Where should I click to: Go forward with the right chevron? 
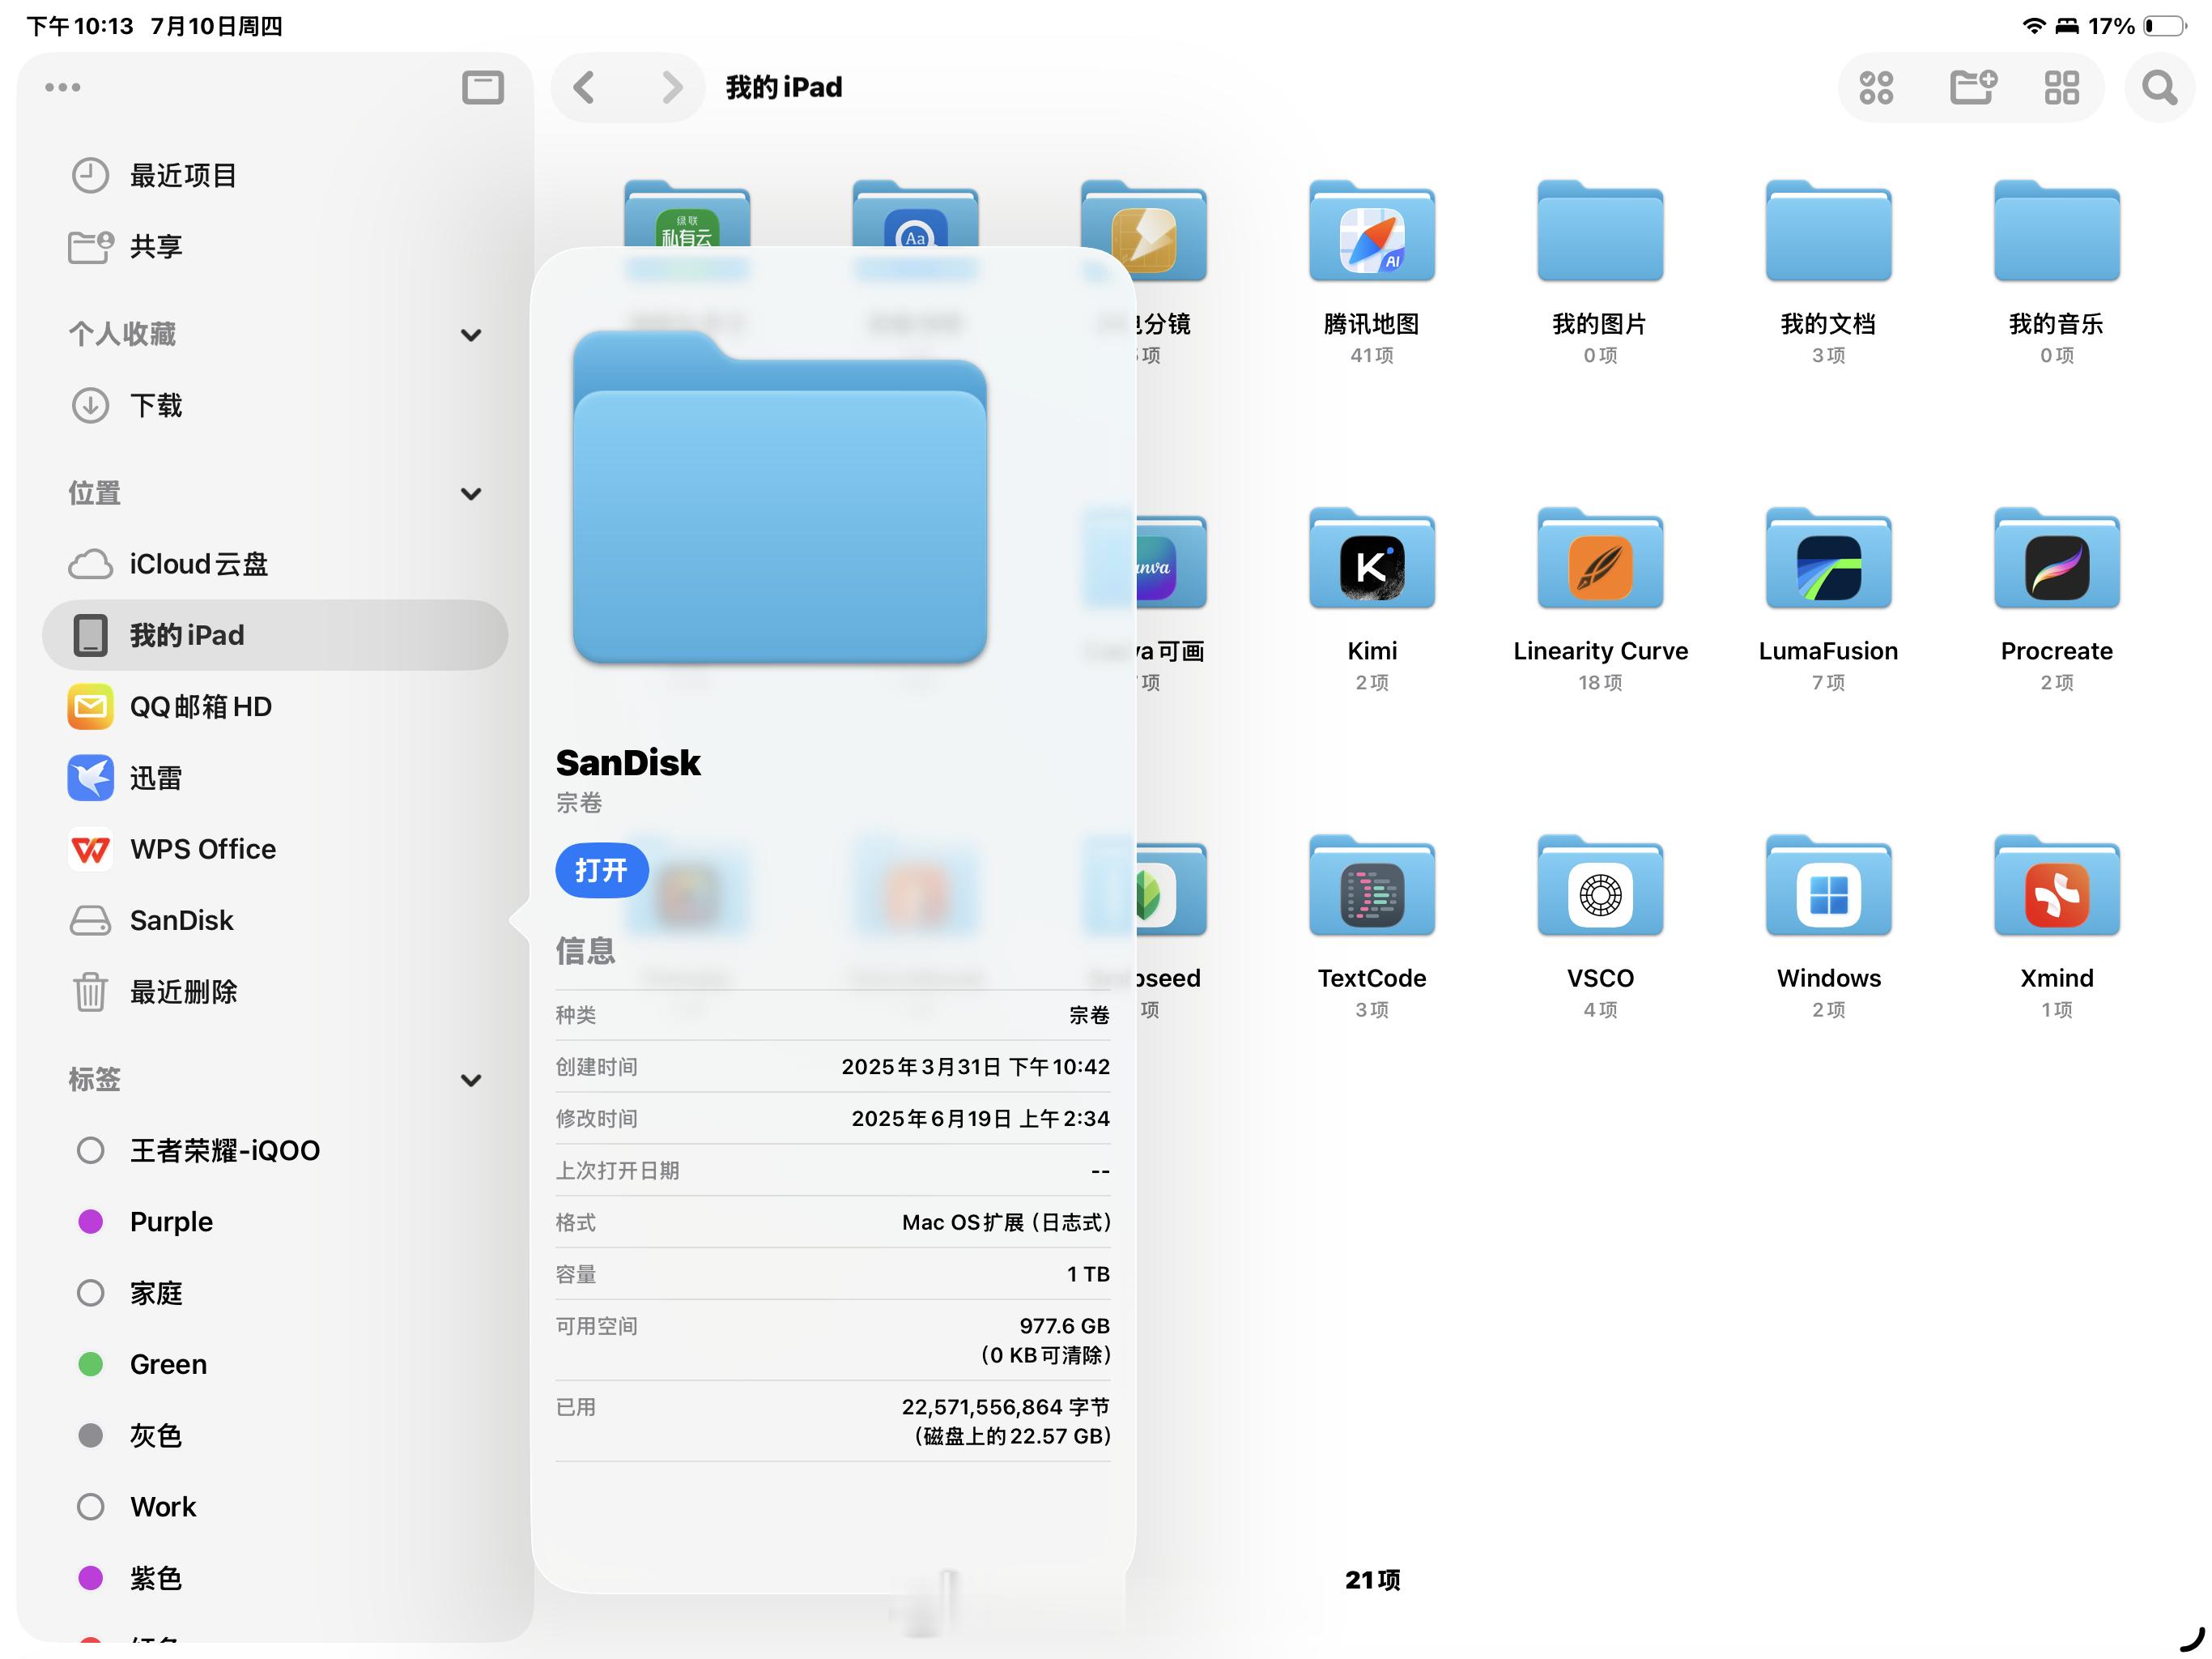pos(672,87)
